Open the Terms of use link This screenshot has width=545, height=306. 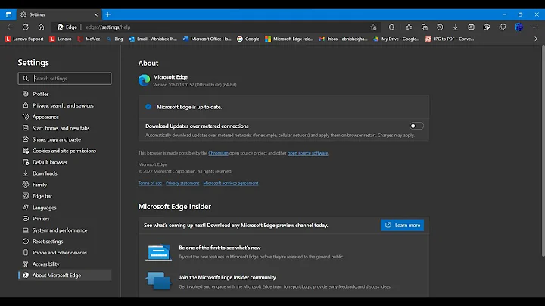[150, 183]
